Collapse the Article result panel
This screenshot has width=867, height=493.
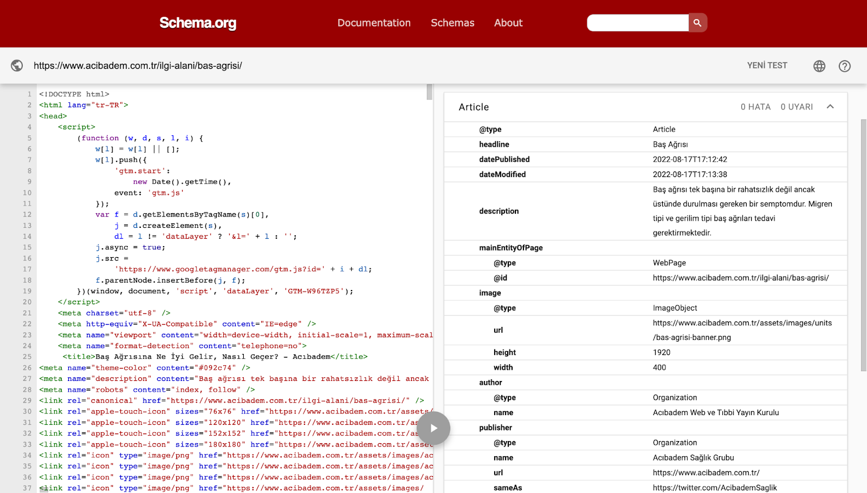point(830,107)
